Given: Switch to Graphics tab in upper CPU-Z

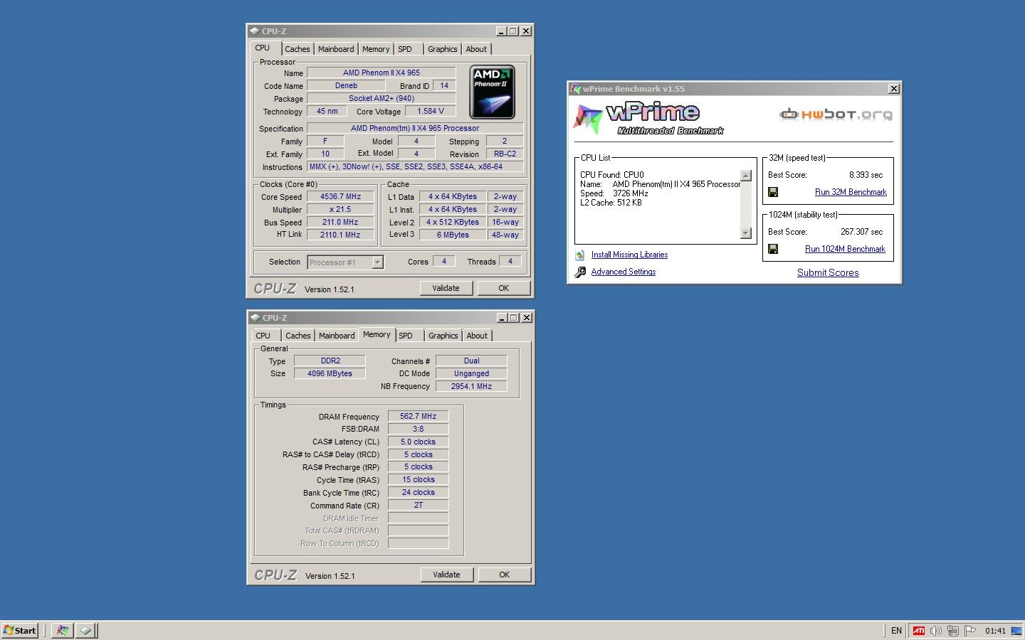Looking at the screenshot, I should click(442, 49).
